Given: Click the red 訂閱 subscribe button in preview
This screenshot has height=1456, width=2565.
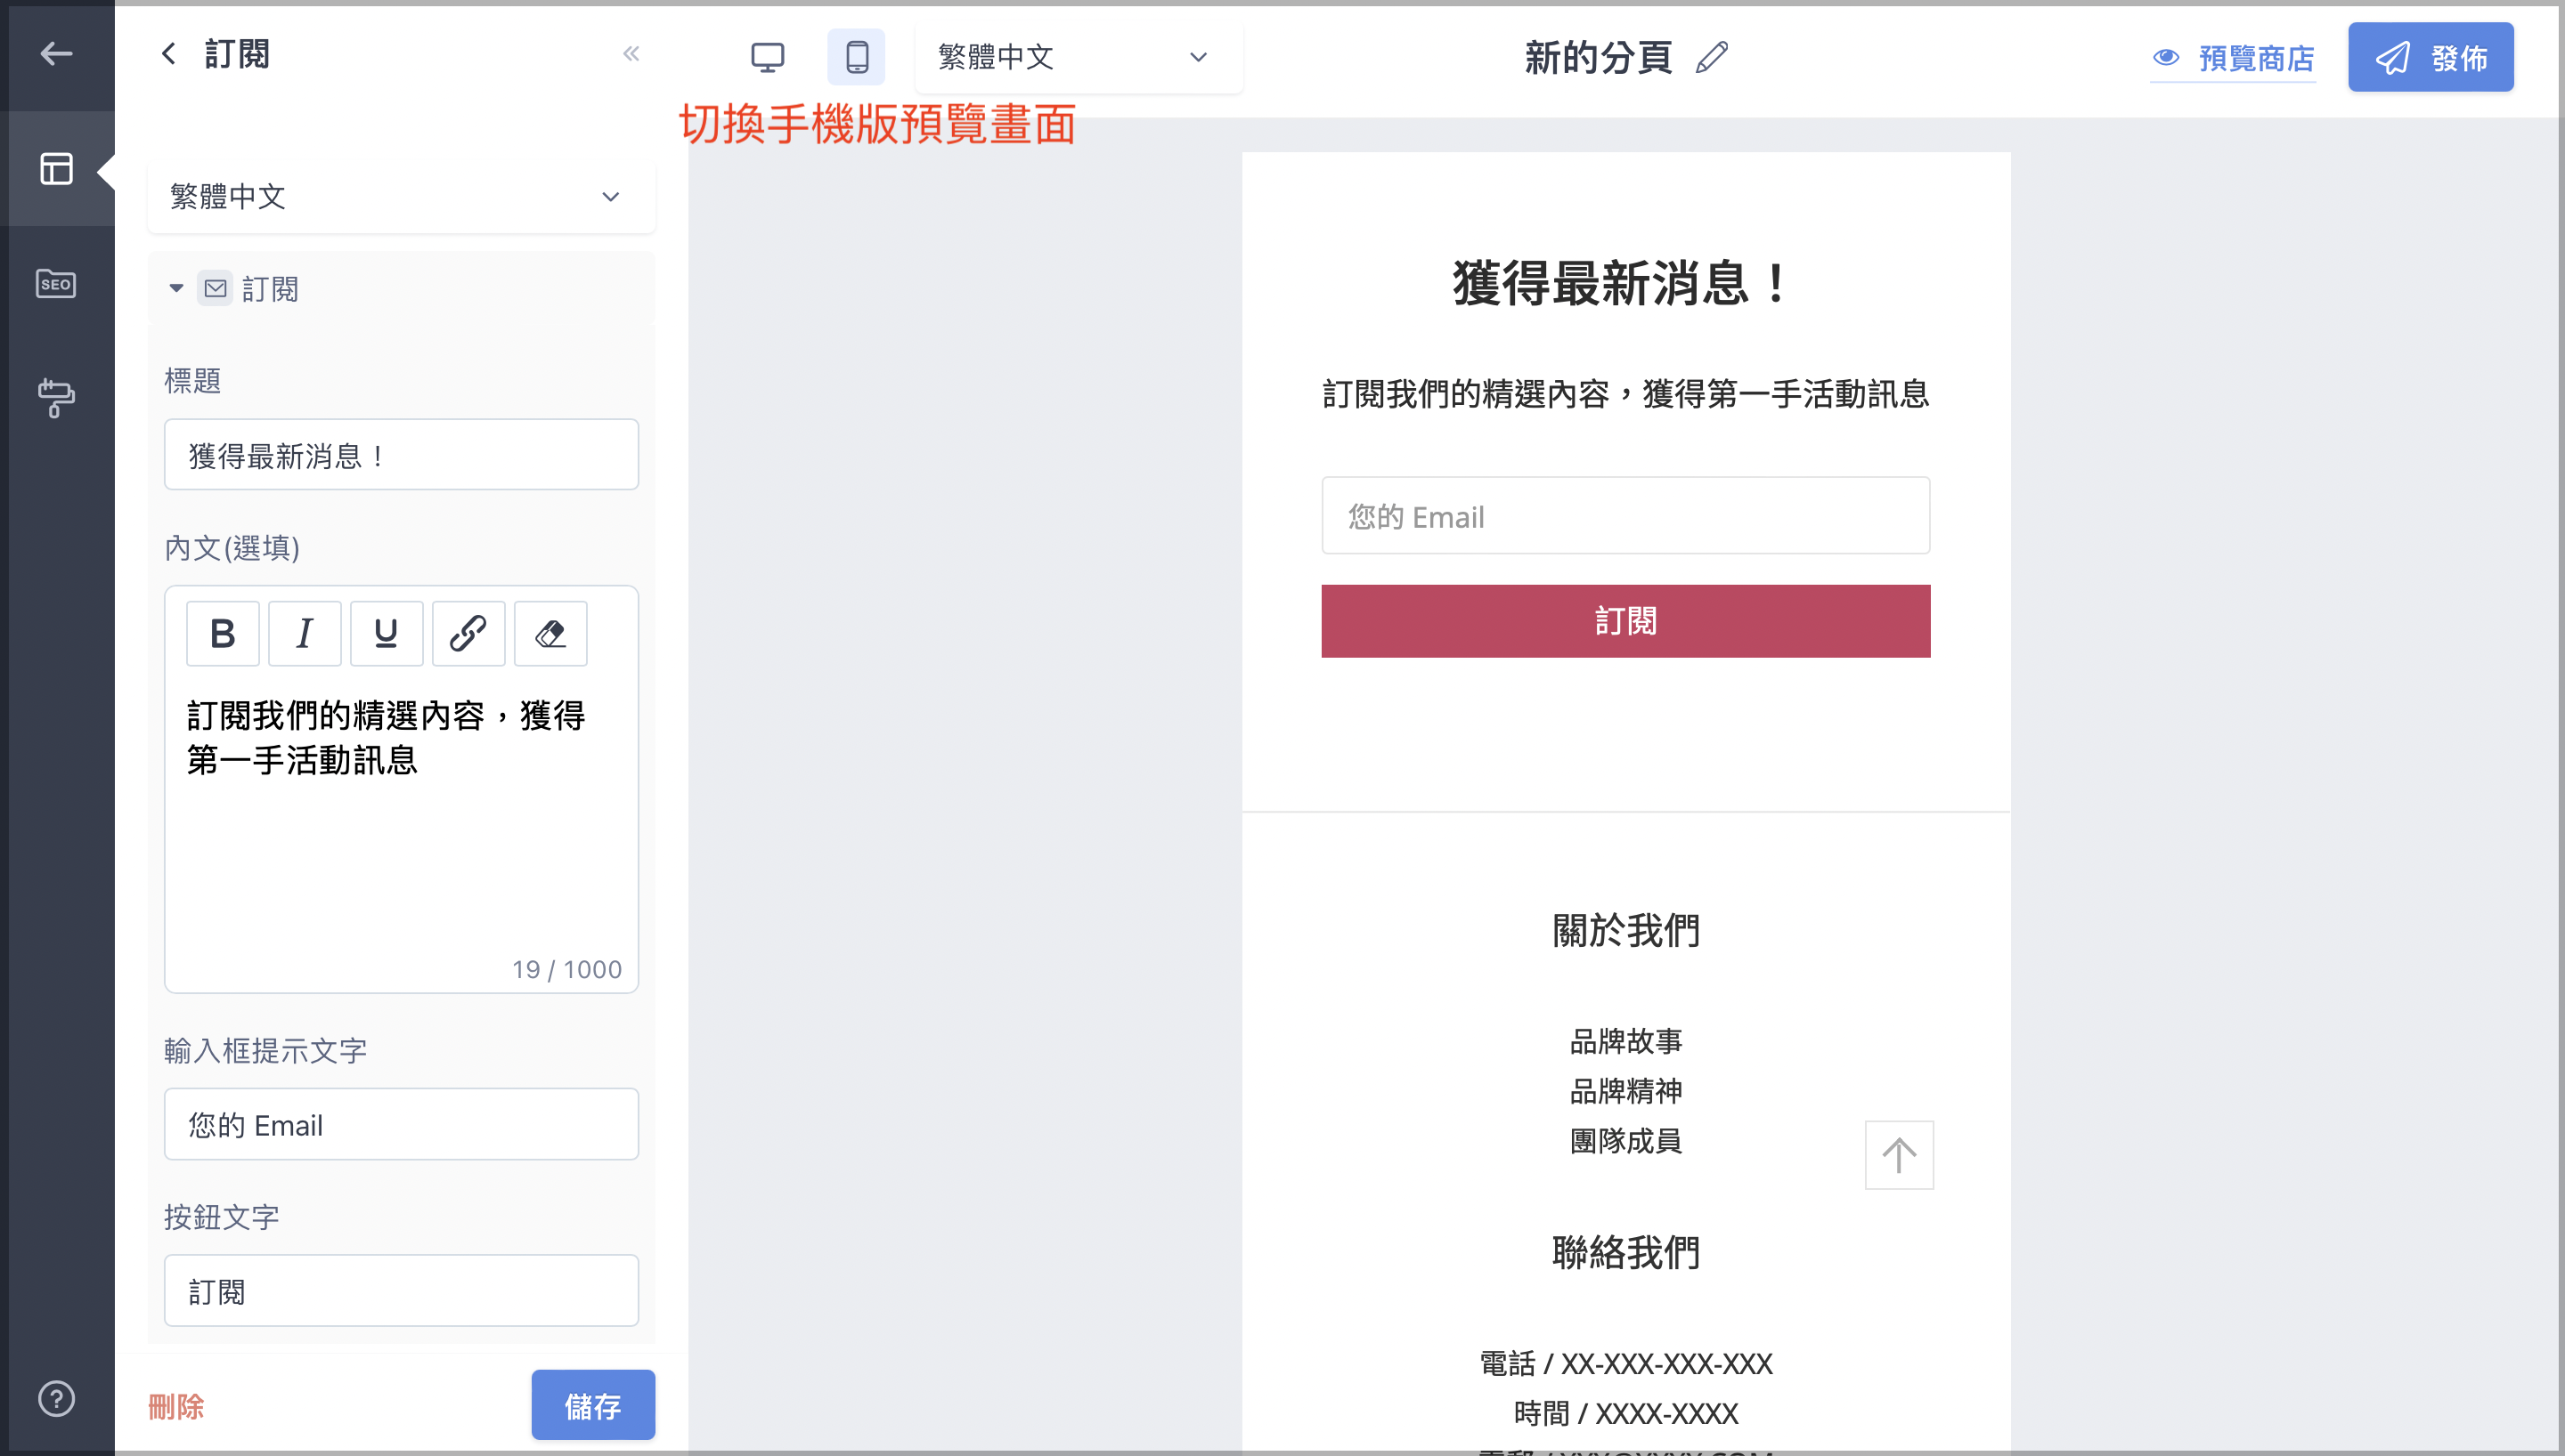Looking at the screenshot, I should click(x=1625, y=621).
